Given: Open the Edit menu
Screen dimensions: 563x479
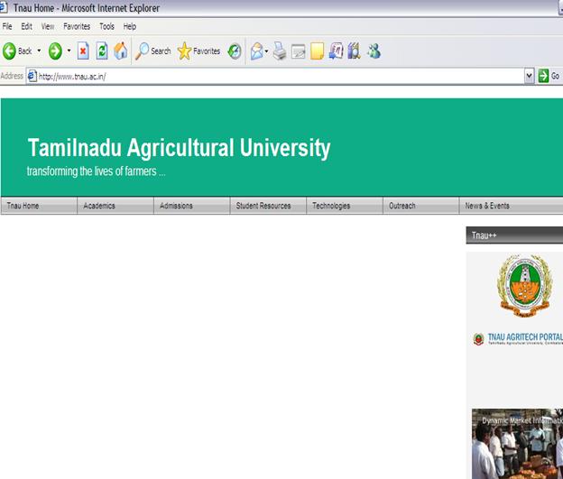Looking at the screenshot, I should (26, 26).
